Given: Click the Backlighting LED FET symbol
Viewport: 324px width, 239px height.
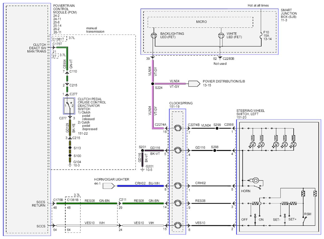Looking at the screenshot, I should tap(154, 35).
